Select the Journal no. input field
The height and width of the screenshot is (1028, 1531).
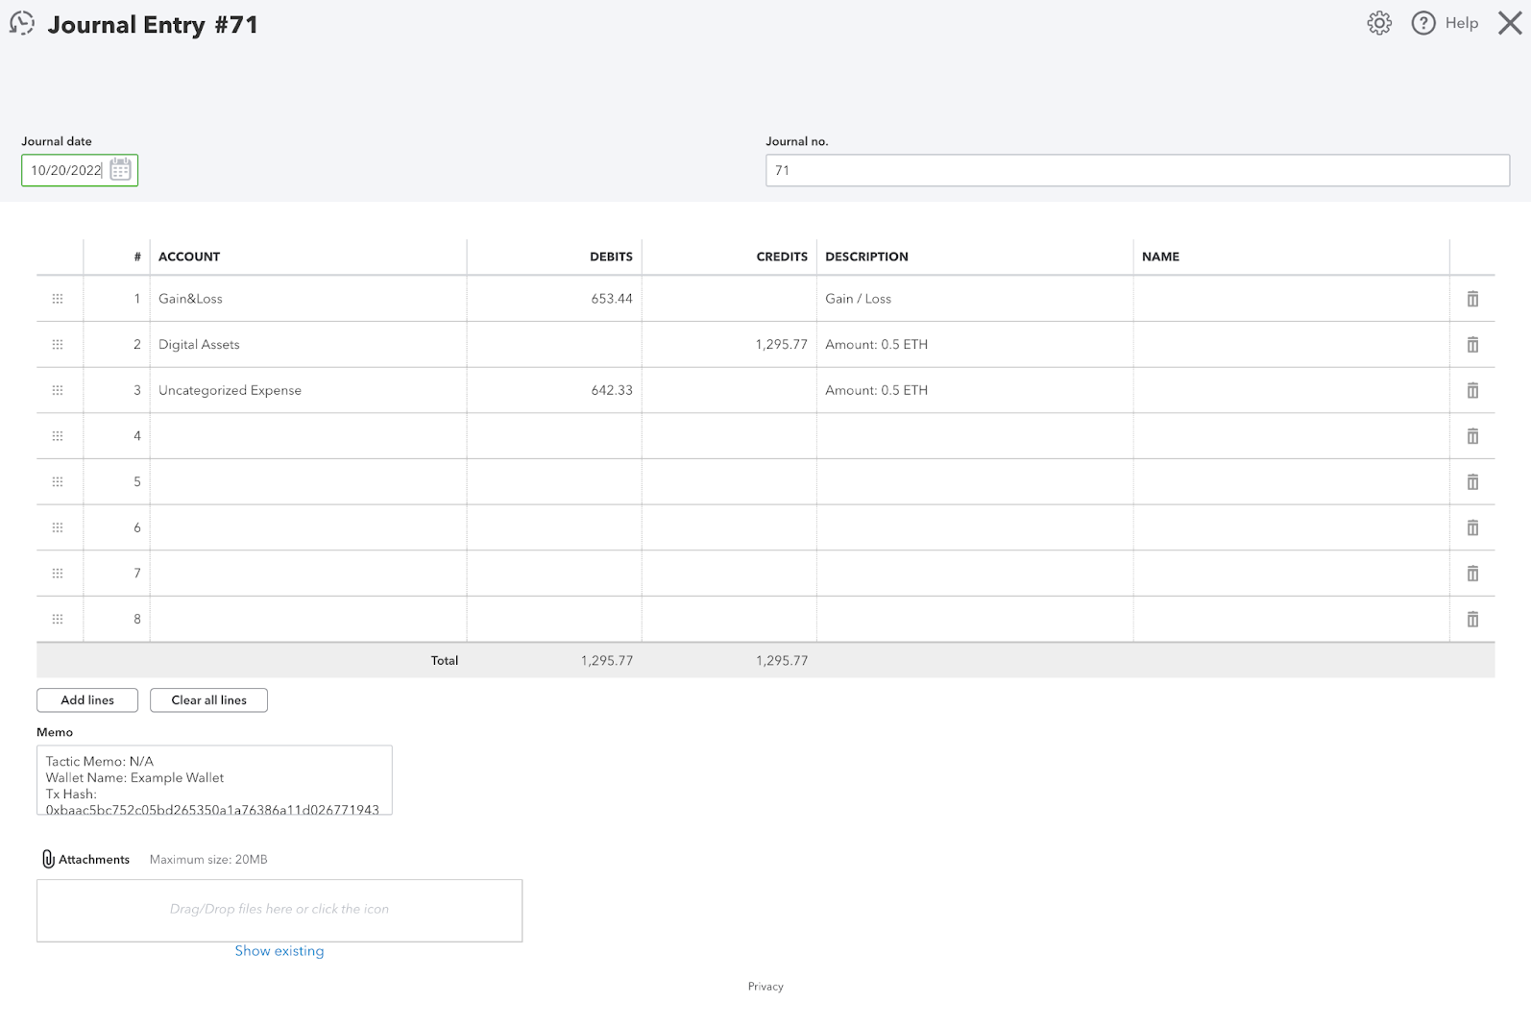coord(1137,170)
